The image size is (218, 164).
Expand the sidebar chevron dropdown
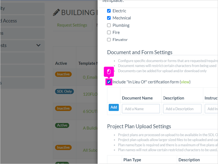pos(38,45)
